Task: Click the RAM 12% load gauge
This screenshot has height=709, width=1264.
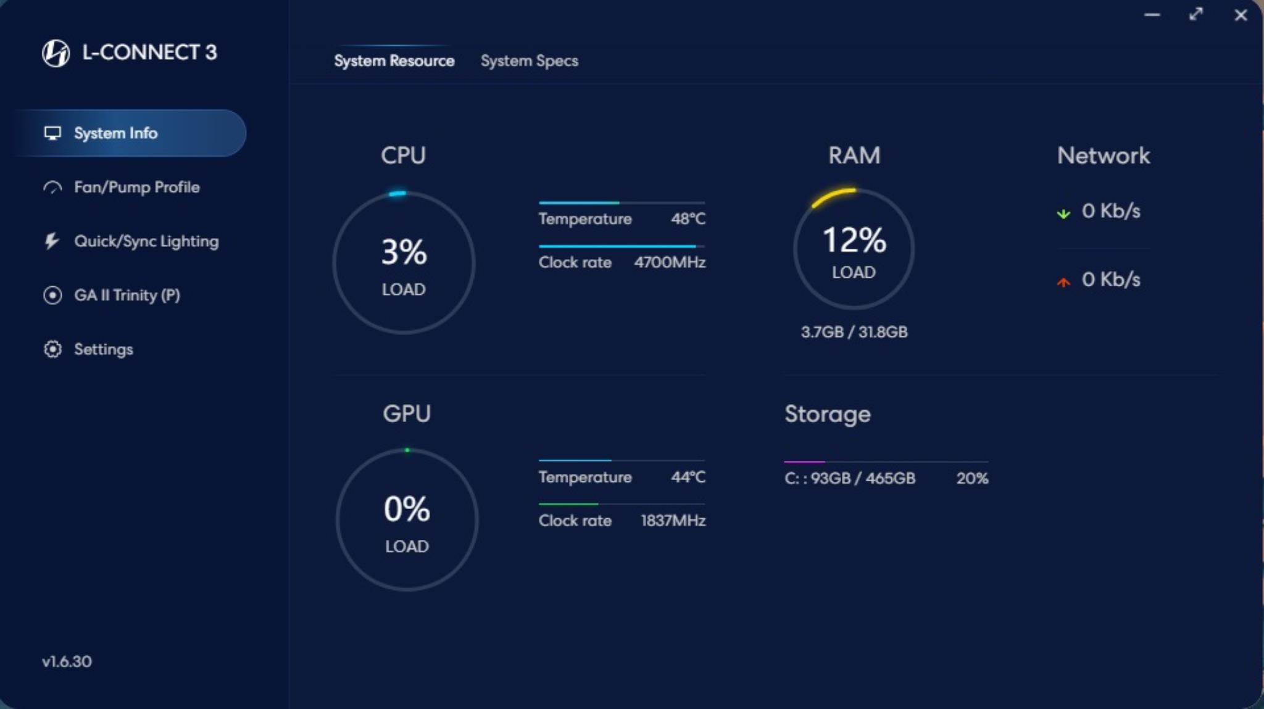Action: [854, 248]
